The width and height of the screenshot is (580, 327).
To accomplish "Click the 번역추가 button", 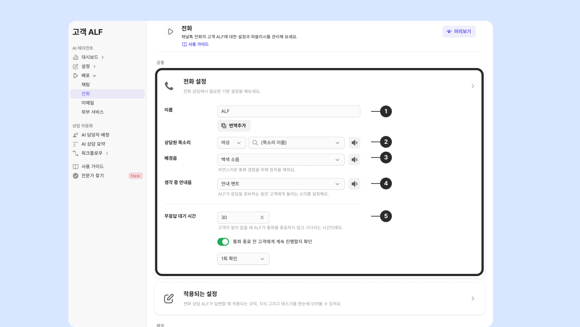I will (x=234, y=126).
